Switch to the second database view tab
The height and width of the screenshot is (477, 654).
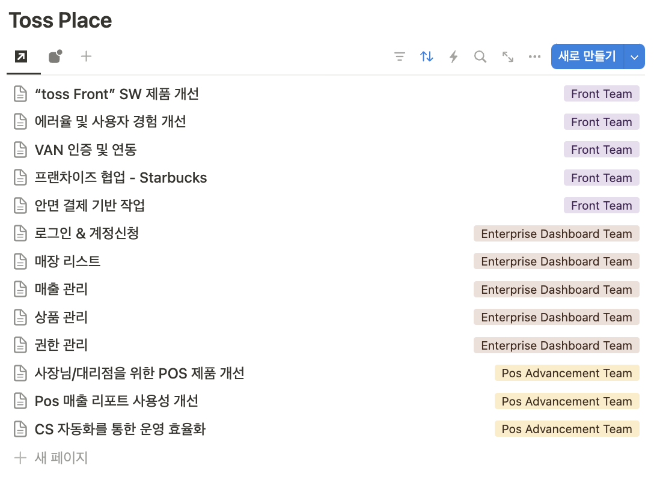(x=55, y=56)
